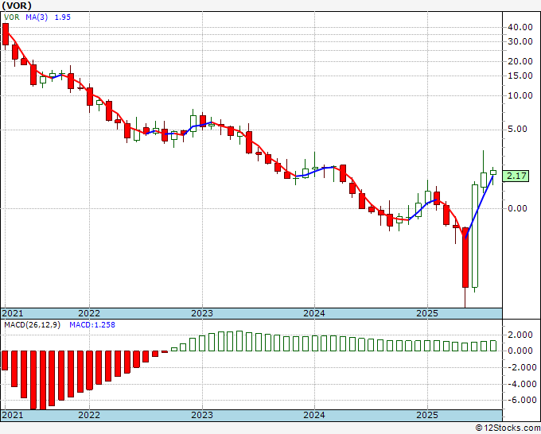The height and width of the screenshot is (434, 541).
Task: Click the 0.00 price axis label
Action: point(518,208)
